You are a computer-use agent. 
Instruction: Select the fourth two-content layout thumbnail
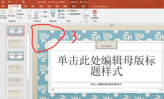click(x=16, y=69)
